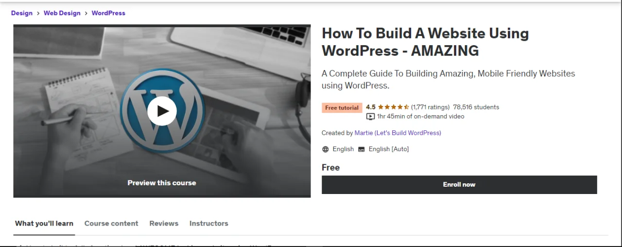
Task: Click the globe language icon
Action: pos(326,149)
